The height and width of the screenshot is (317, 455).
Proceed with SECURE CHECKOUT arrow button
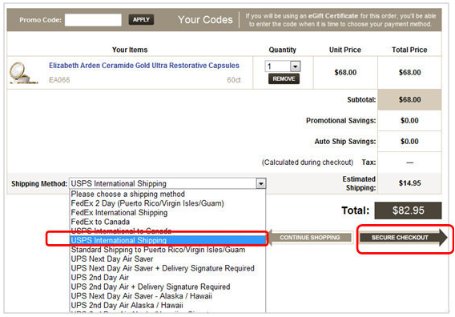pos(404,238)
